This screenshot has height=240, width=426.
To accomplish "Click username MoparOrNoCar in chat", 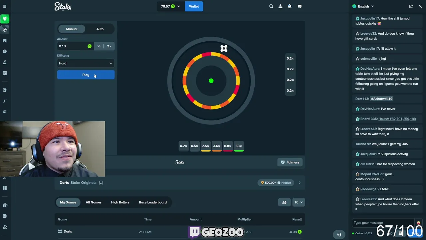I will [372, 174].
